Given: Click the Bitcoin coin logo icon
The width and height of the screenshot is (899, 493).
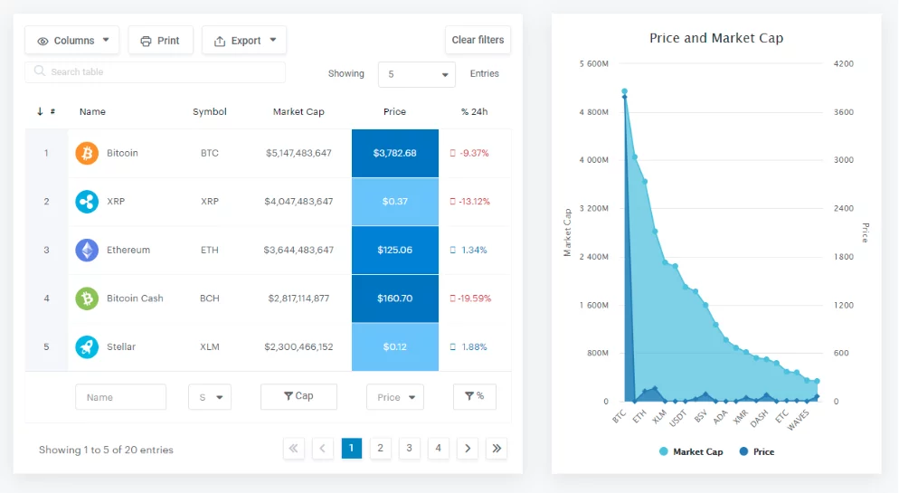Looking at the screenshot, I should pyautogui.click(x=87, y=153).
